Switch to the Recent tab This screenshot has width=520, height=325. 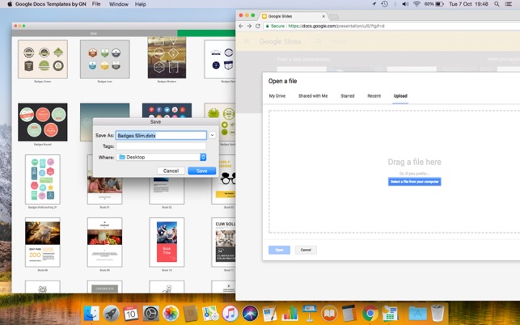coord(374,96)
